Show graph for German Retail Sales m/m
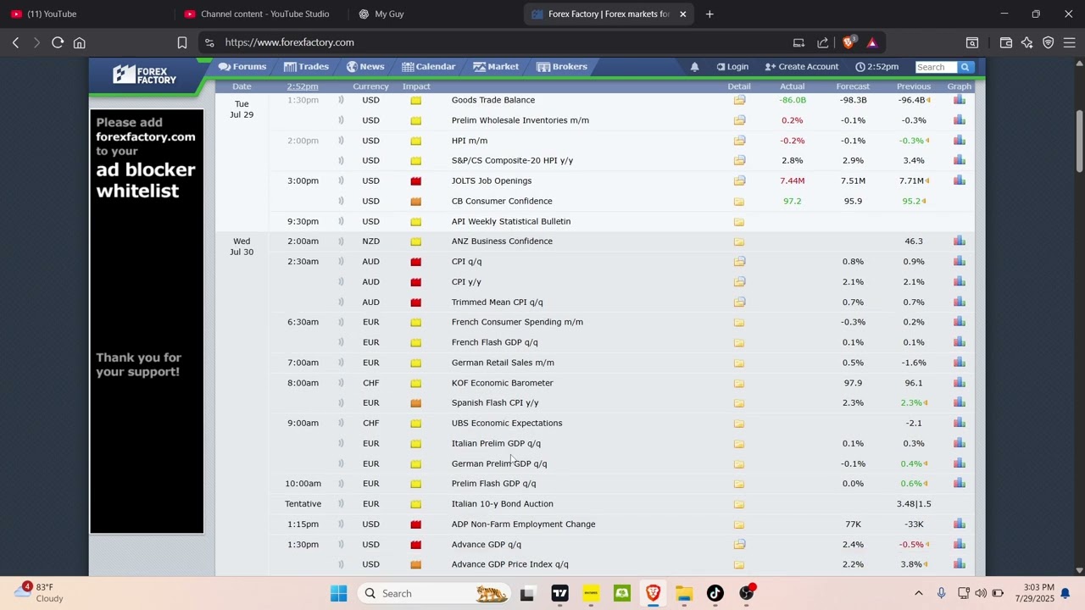The width and height of the screenshot is (1085, 610). [x=959, y=362]
